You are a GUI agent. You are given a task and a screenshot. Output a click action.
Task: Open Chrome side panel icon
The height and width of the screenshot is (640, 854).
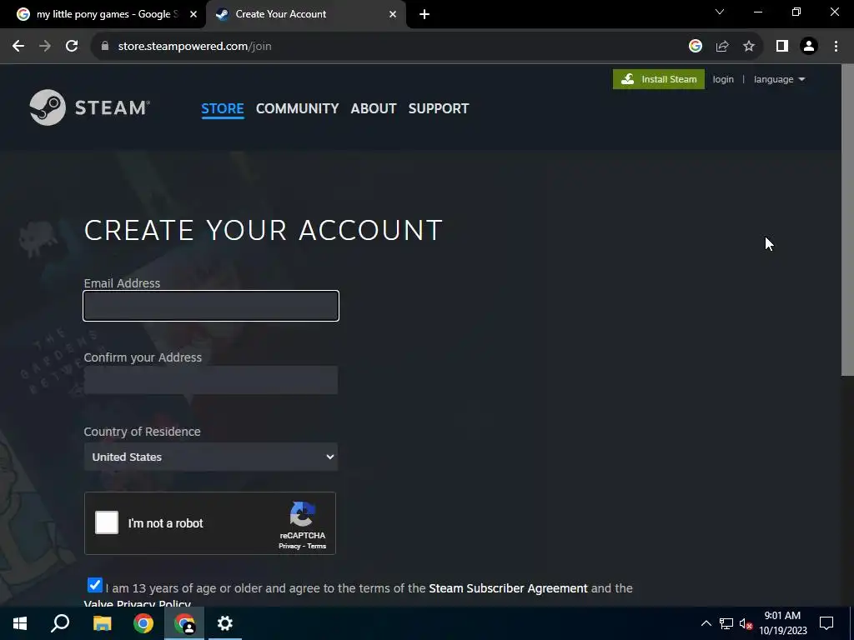click(x=782, y=47)
